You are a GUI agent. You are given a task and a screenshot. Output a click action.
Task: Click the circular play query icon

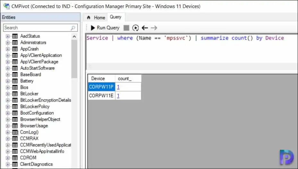pos(135,28)
